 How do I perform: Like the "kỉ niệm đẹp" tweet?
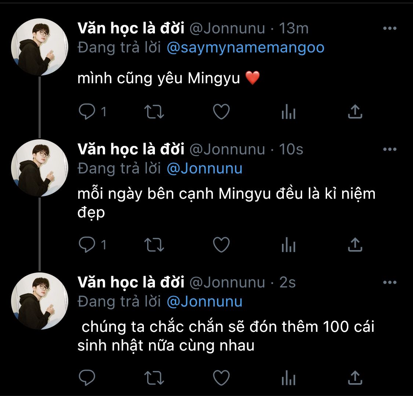pos(221,245)
